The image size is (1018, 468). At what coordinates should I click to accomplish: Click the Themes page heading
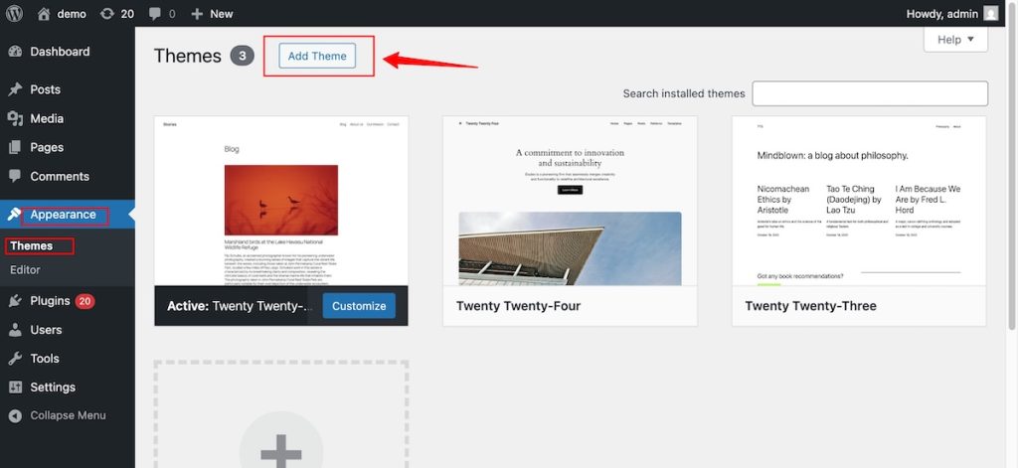[188, 56]
